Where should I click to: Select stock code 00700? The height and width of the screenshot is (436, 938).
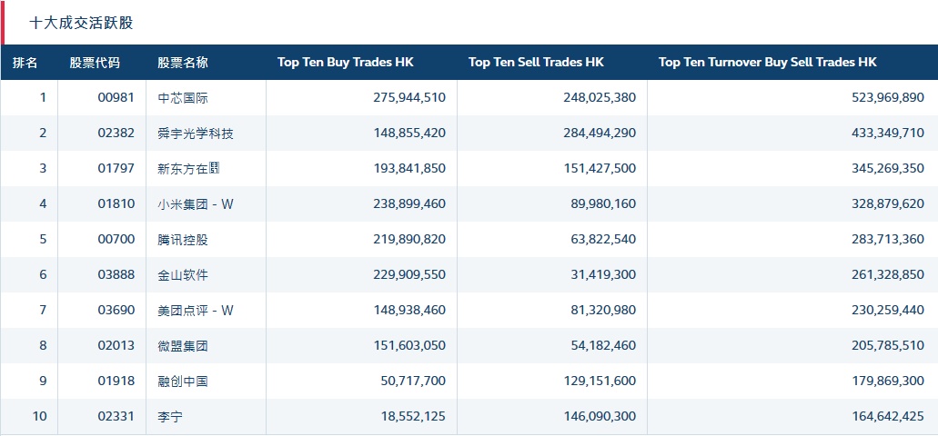click(x=115, y=239)
